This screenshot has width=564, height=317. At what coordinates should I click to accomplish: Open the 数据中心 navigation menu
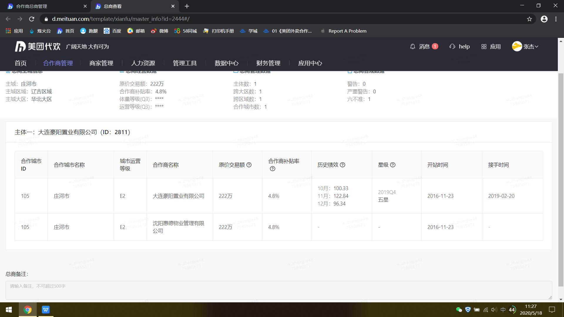click(x=226, y=63)
